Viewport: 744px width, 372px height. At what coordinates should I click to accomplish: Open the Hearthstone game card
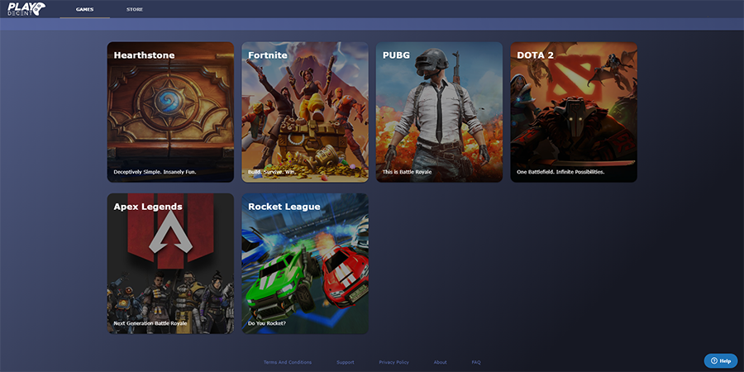(x=170, y=112)
